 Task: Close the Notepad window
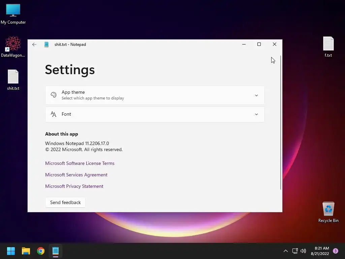[x=274, y=44]
